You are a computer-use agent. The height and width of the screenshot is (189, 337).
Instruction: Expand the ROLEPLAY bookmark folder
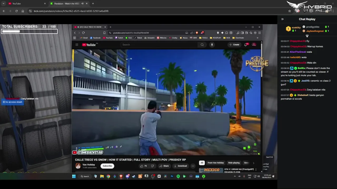coord(215,38)
